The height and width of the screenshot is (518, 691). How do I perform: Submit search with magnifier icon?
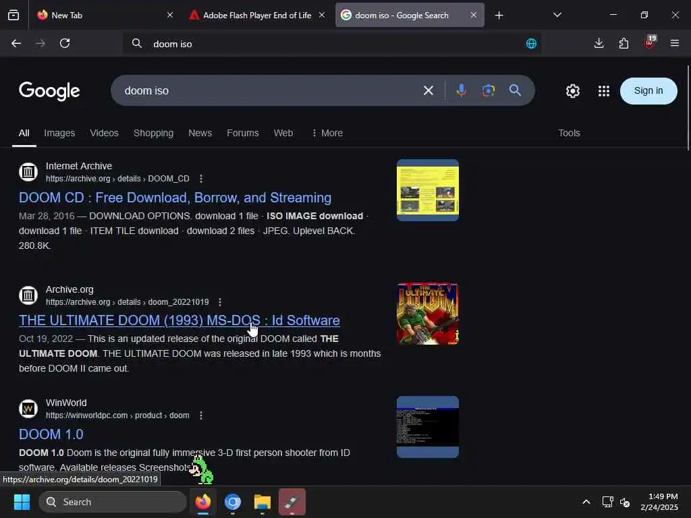pos(515,91)
